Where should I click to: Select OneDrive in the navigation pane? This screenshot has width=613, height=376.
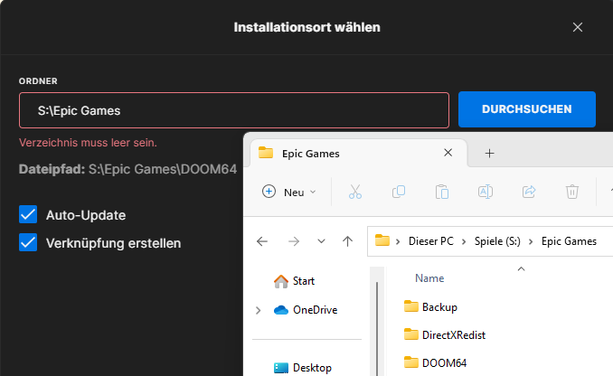[x=306, y=310]
